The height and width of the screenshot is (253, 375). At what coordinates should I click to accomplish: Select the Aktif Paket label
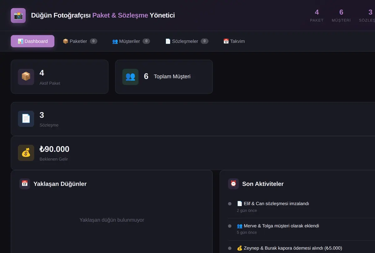[50, 83]
